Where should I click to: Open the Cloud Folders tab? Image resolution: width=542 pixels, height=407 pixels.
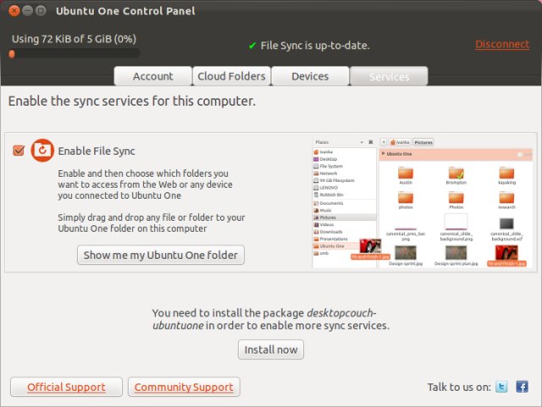click(231, 76)
